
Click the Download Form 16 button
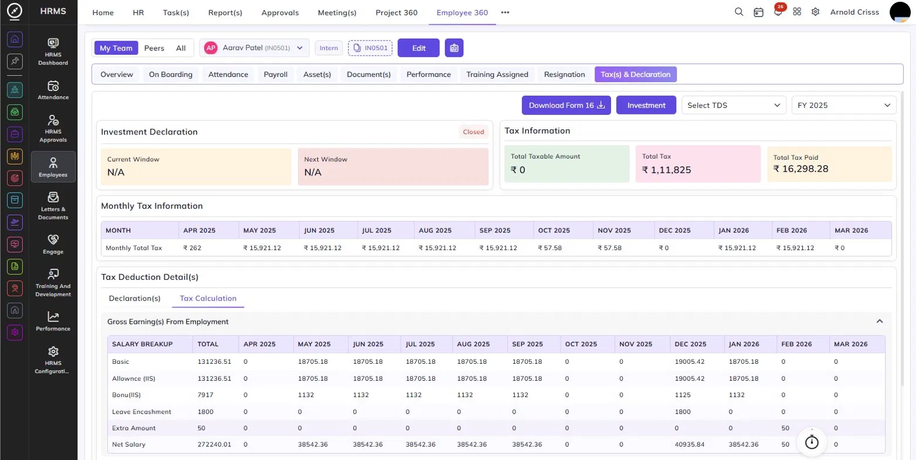point(566,105)
